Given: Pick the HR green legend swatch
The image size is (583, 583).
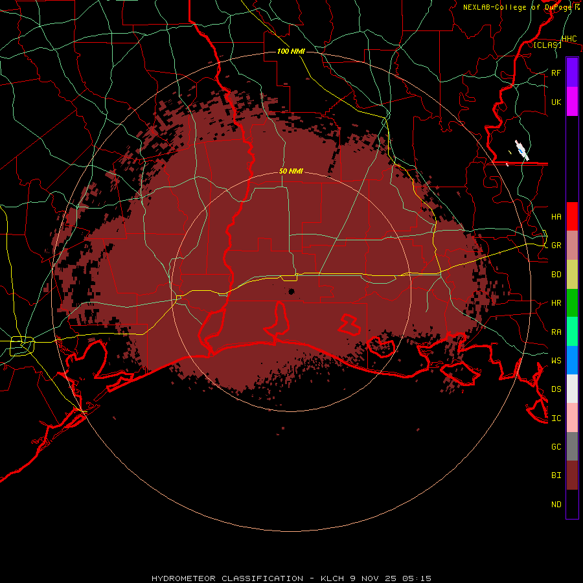Looking at the screenshot, I should click(x=572, y=303).
